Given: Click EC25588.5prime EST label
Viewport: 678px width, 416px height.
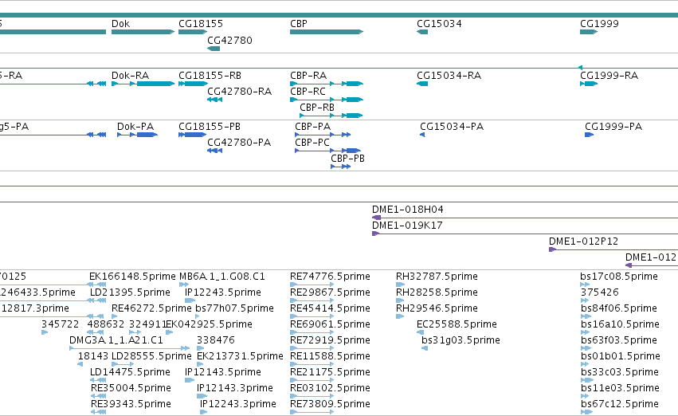Looking at the screenshot, I should [457, 324].
